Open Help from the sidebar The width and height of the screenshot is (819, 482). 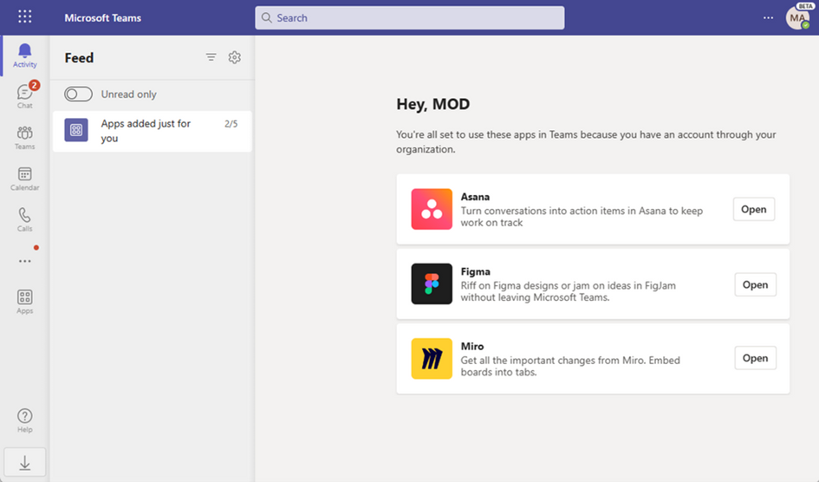pos(25,420)
